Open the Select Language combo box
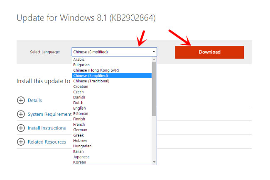270x180 pixels. click(x=114, y=52)
